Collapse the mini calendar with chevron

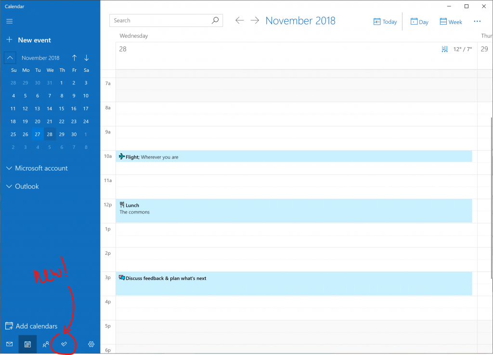(10, 58)
